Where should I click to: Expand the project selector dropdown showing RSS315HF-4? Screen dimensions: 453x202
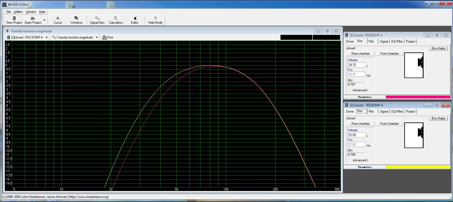(46, 37)
